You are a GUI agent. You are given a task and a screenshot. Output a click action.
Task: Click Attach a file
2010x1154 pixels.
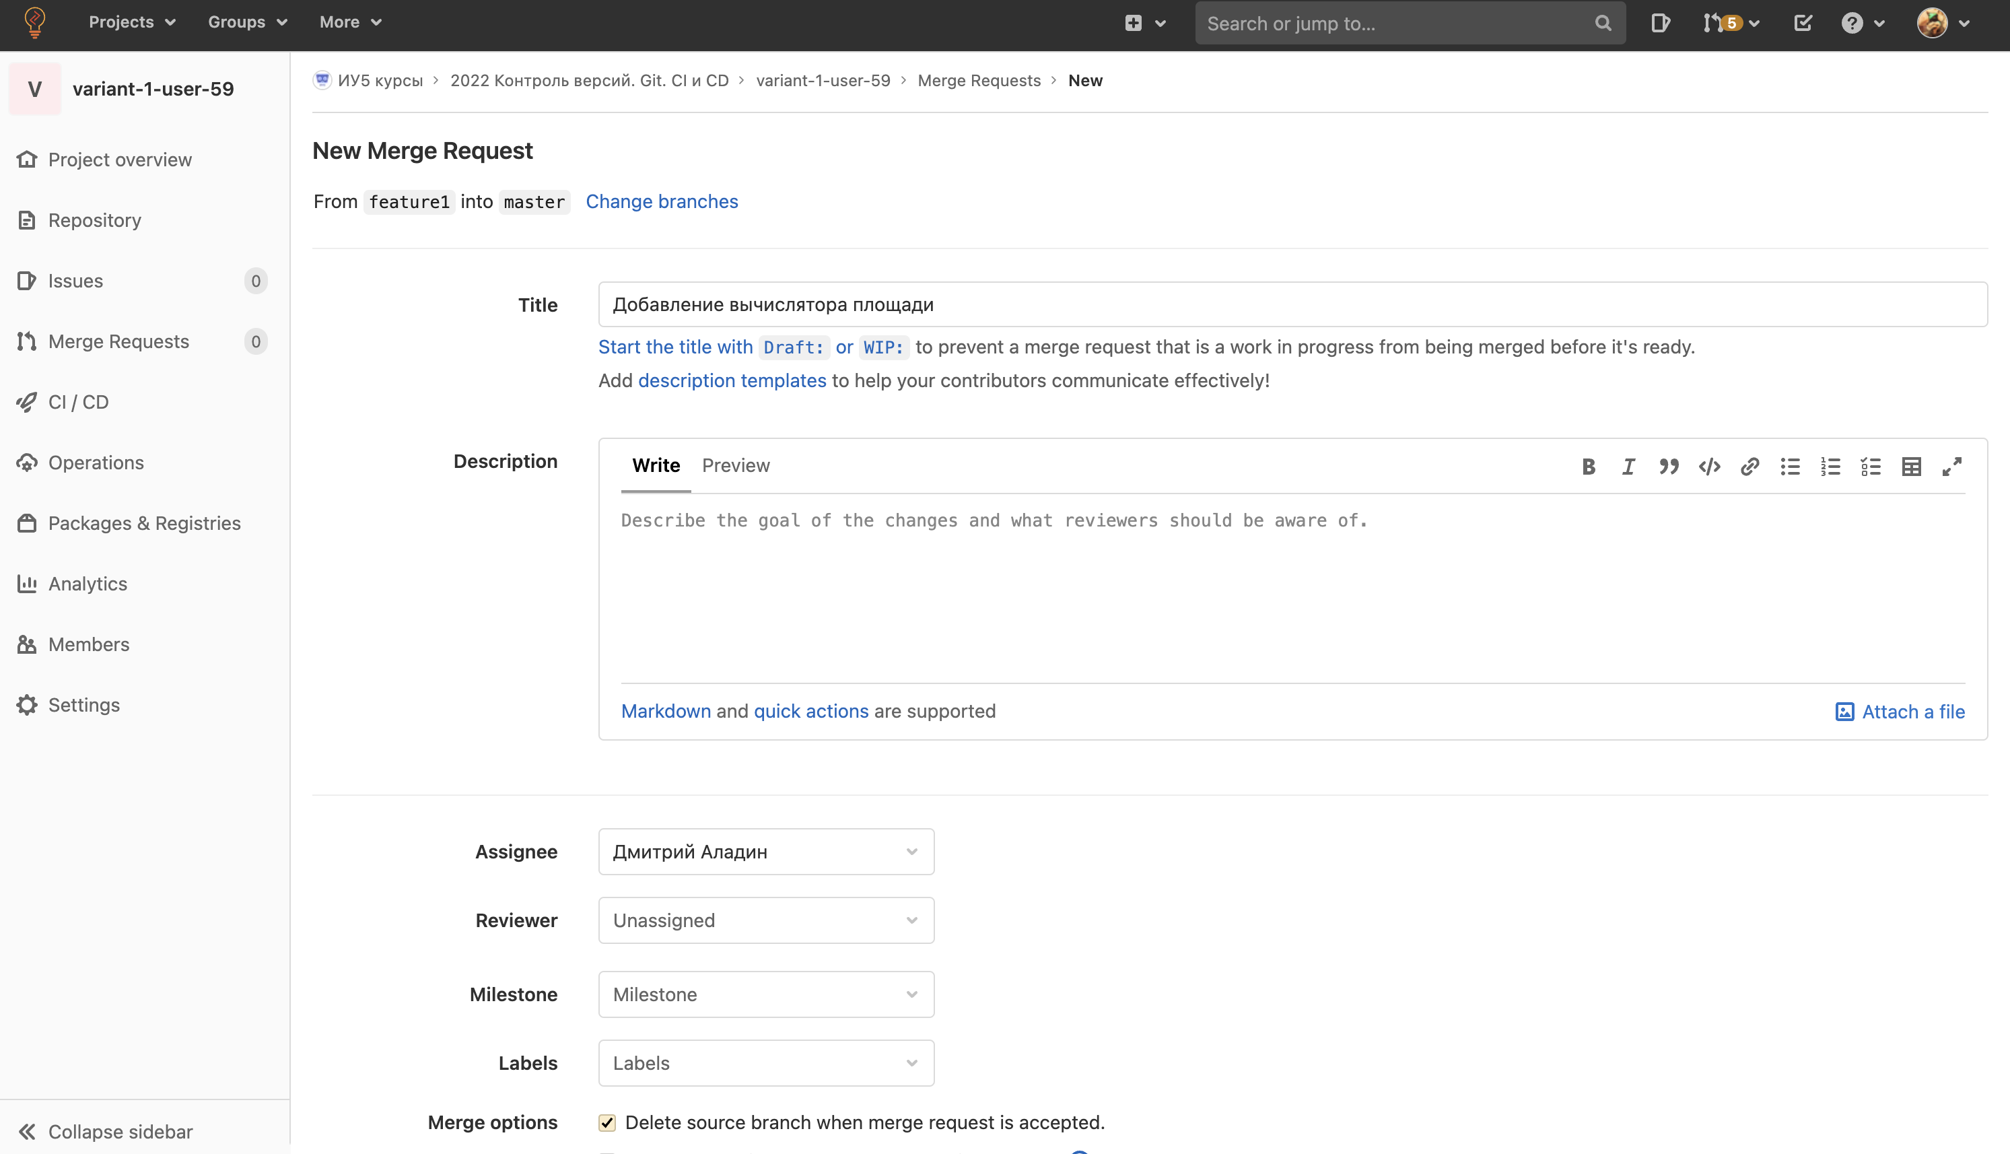tap(1900, 712)
